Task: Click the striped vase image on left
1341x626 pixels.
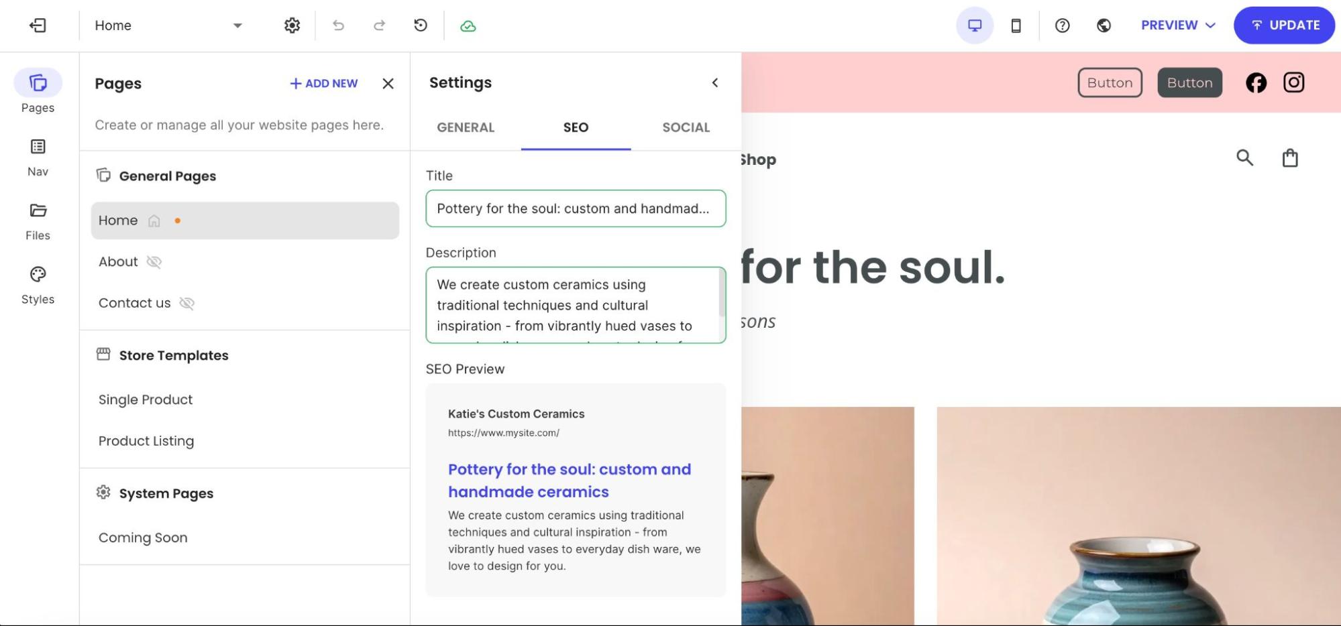Action: coord(828,516)
